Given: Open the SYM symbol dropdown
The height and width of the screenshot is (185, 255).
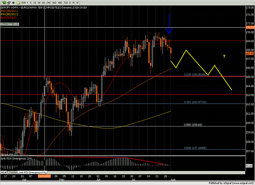Looking at the screenshot, I should coord(24,3).
